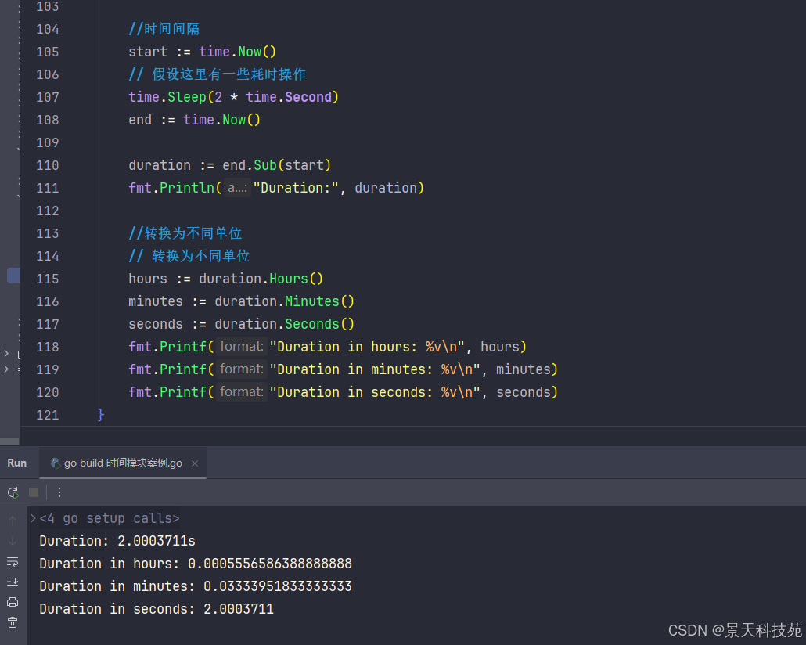Toggle soft-wrap in the console
This screenshot has width=806, height=645.
[x=13, y=562]
